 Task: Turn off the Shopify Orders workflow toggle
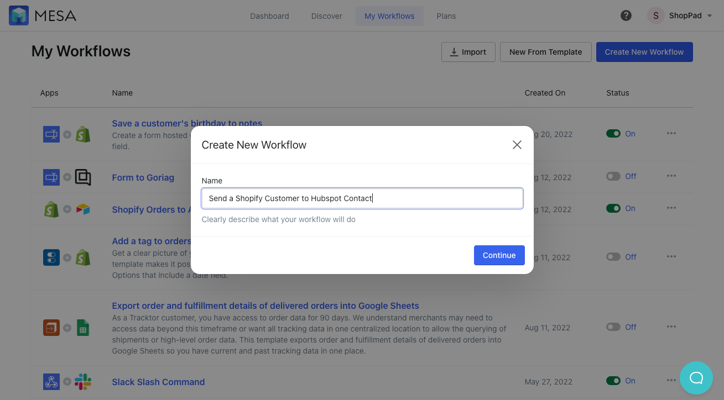[x=613, y=208]
